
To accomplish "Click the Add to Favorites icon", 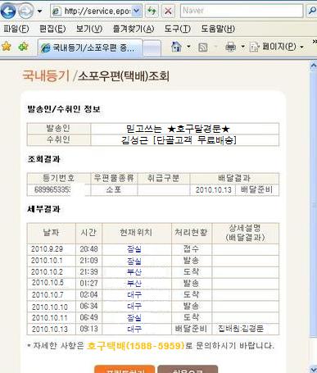I will (x=24, y=47).
